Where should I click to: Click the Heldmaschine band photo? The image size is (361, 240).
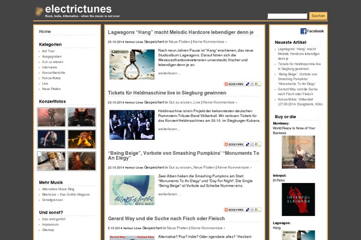pyautogui.click(x=132, y=125)
